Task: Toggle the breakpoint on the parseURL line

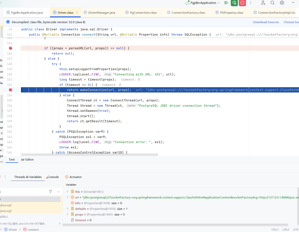Action: (x=11, y=48)
